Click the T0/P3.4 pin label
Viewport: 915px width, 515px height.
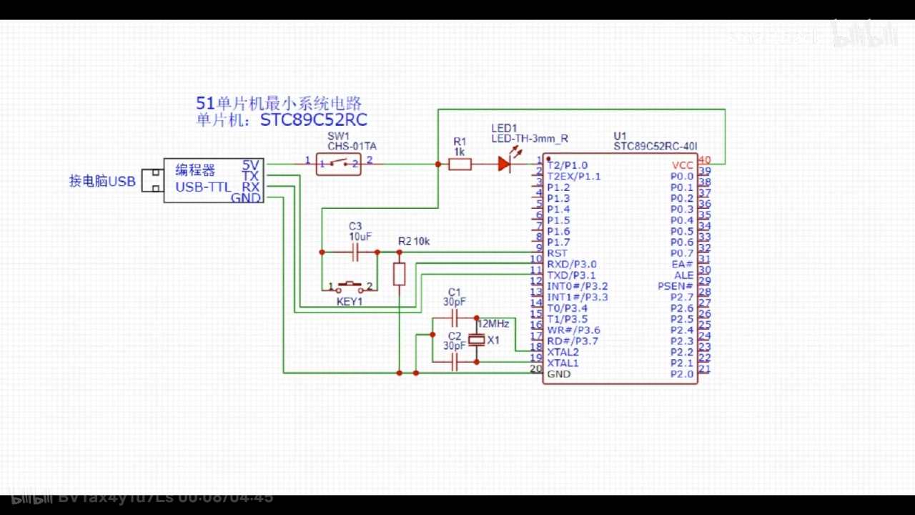pos(568,308)
